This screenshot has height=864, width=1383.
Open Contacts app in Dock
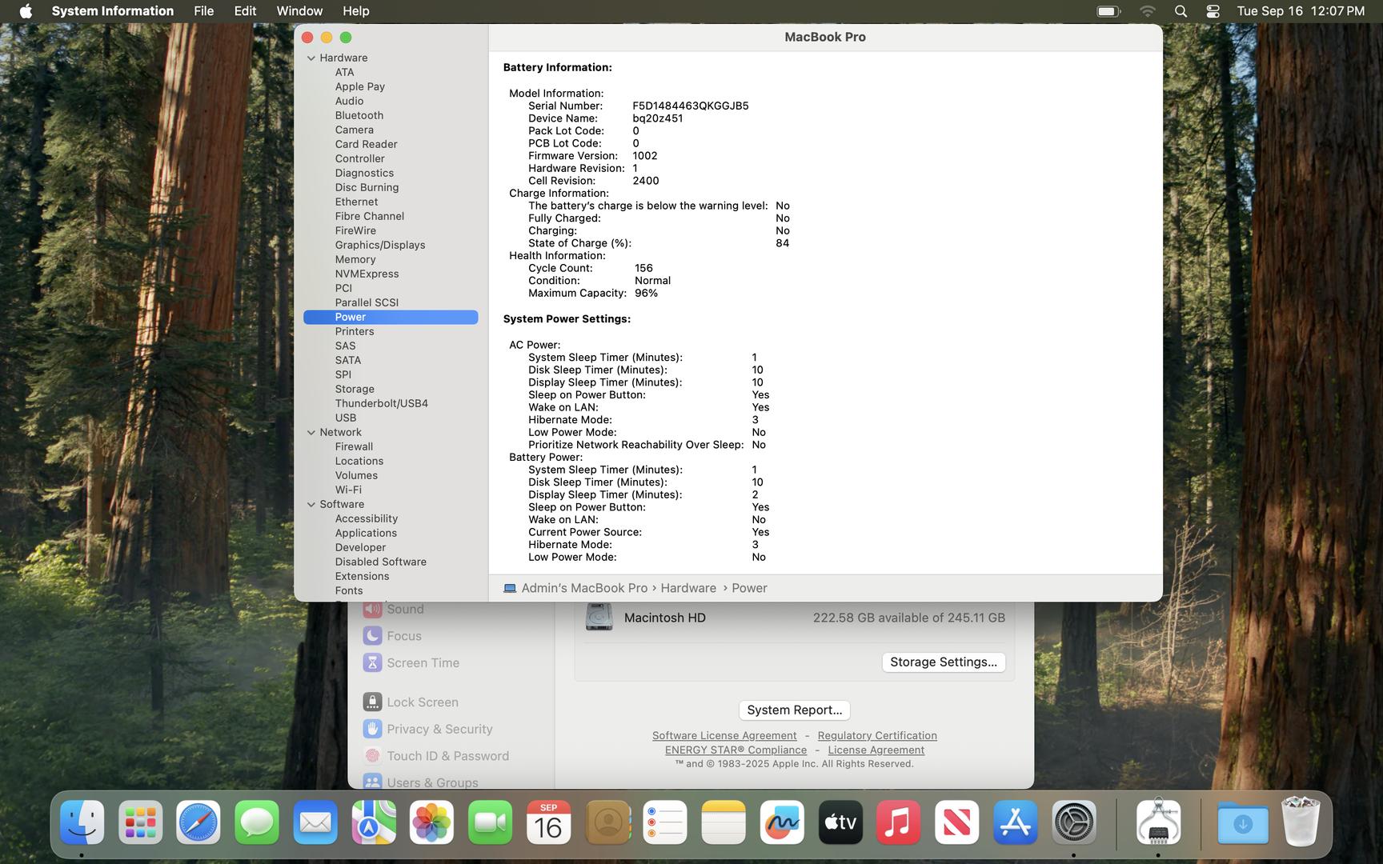[607, 822]
